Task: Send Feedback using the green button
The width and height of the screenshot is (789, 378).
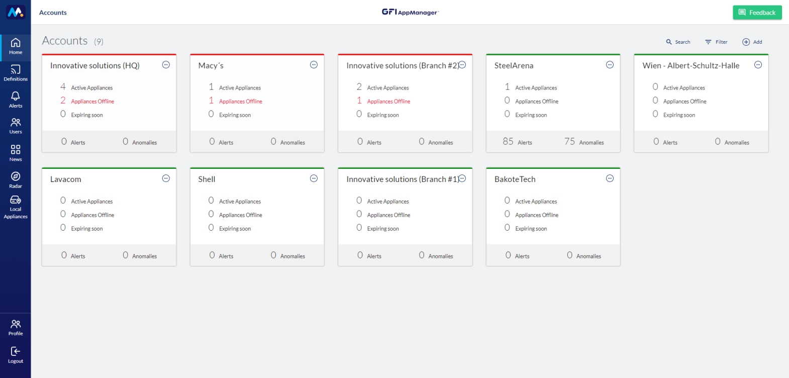Action: 757,13
